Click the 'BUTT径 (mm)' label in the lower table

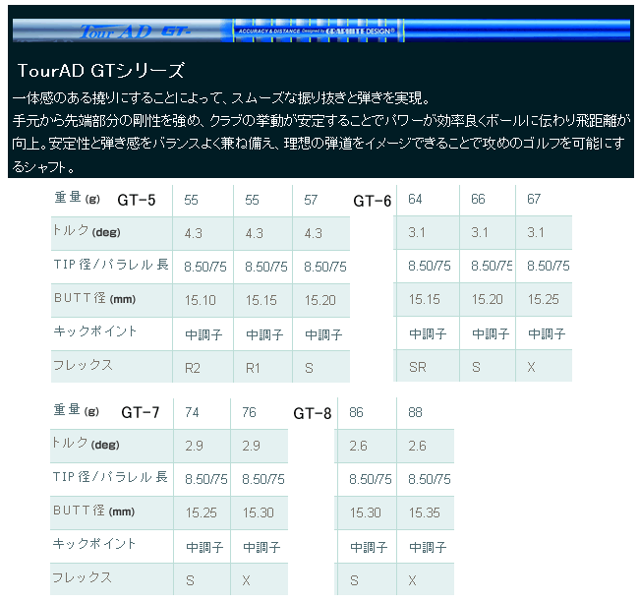[x=93, y=511]
